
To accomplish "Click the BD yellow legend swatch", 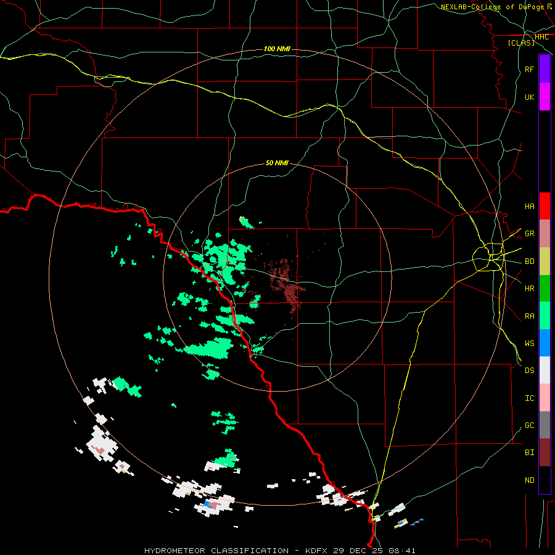I will (545, 261).
